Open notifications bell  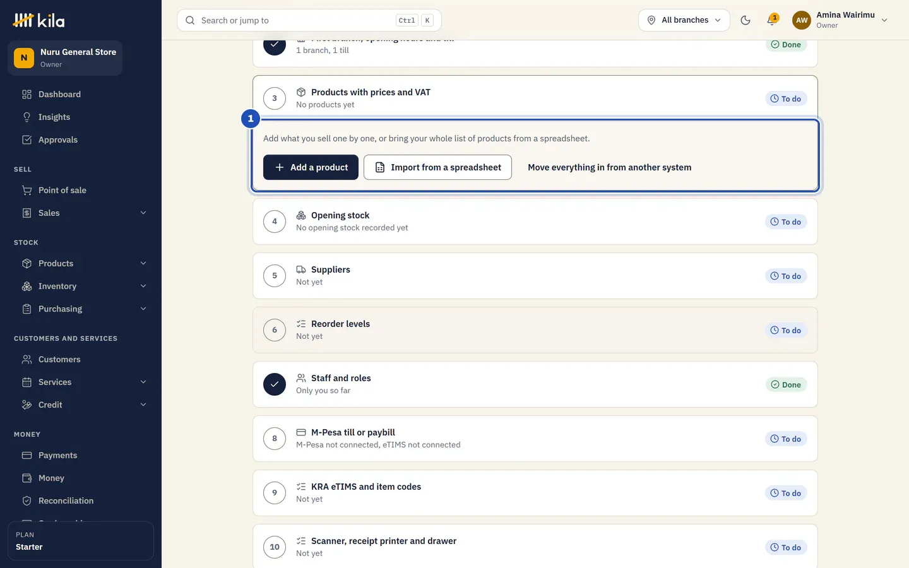tap(771, 20)
